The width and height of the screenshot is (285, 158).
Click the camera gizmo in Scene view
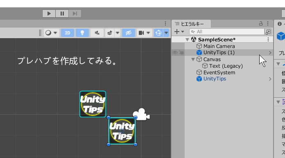click(x=141, y=114)
